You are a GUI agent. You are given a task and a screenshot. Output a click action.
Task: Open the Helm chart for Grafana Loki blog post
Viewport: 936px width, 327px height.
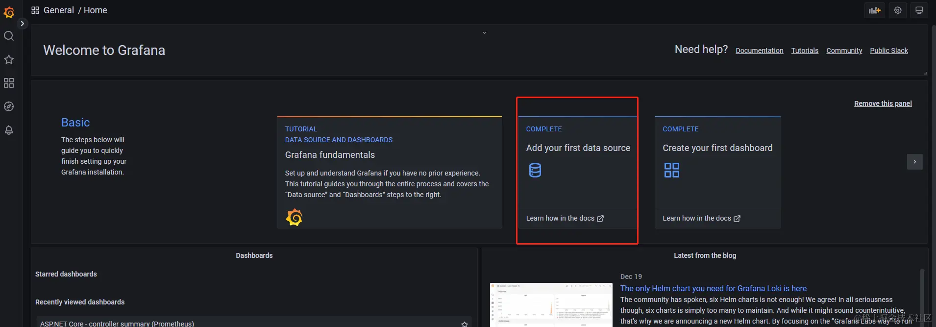click(x=714, y=288)
